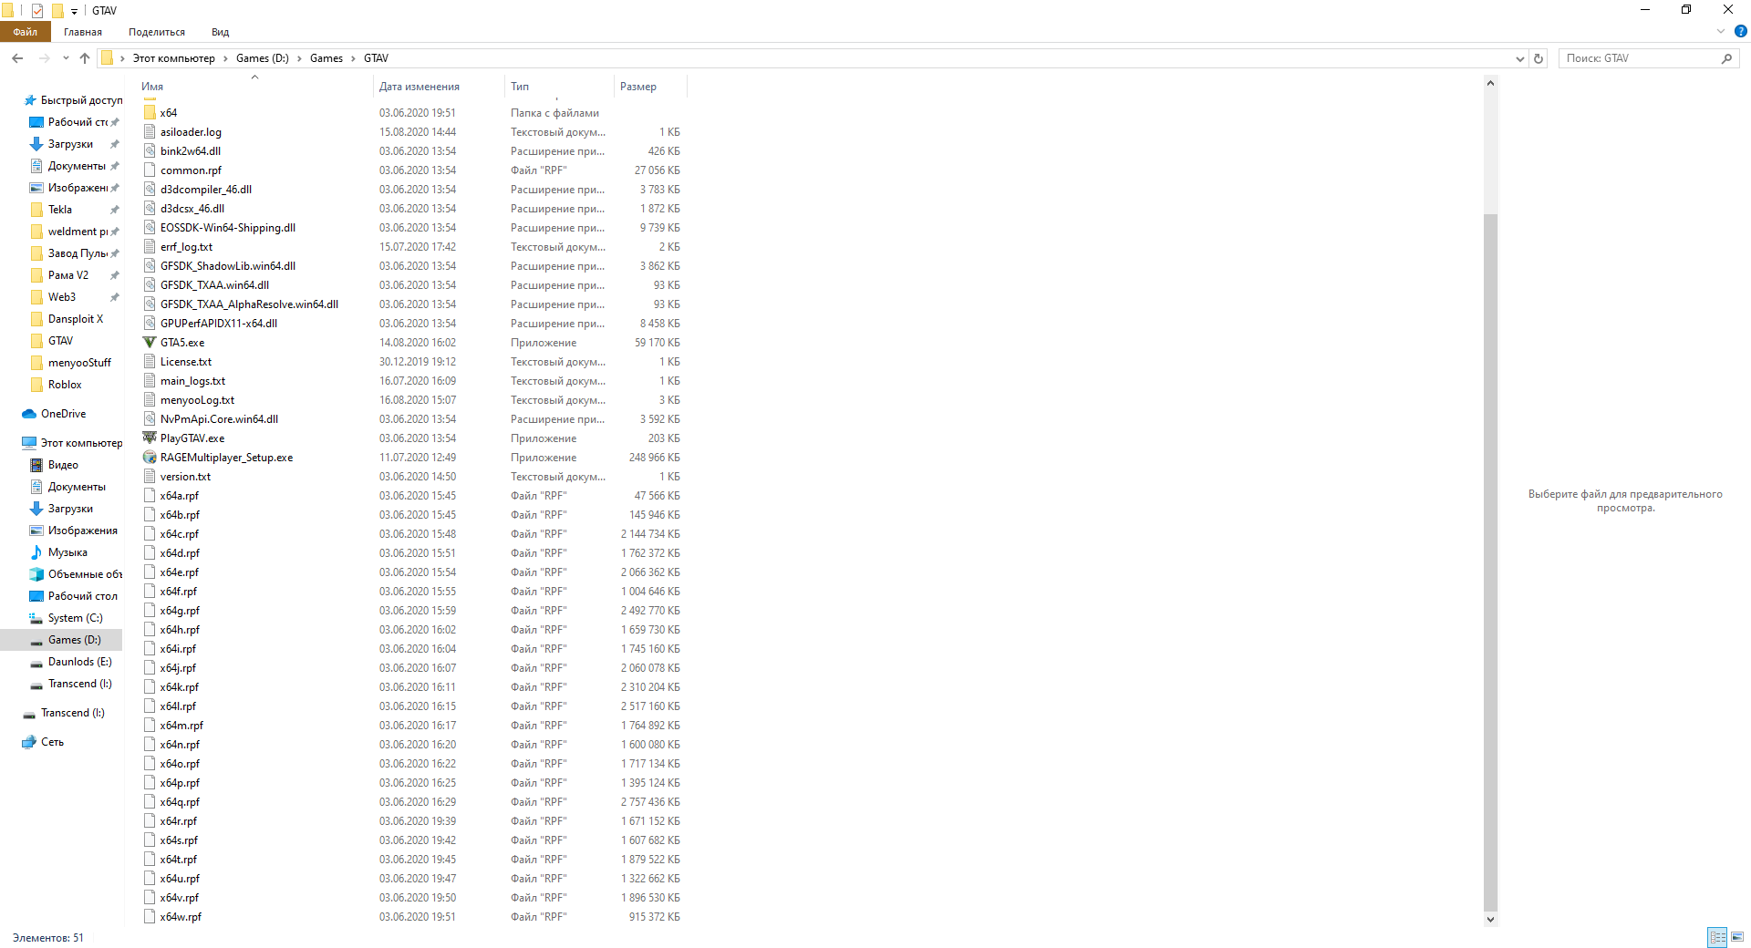Image resolution: width=1751 pixels, height=948 pixels.
Task: Open the recent locations dropdown arrow
Action: (x=66, y=58)
